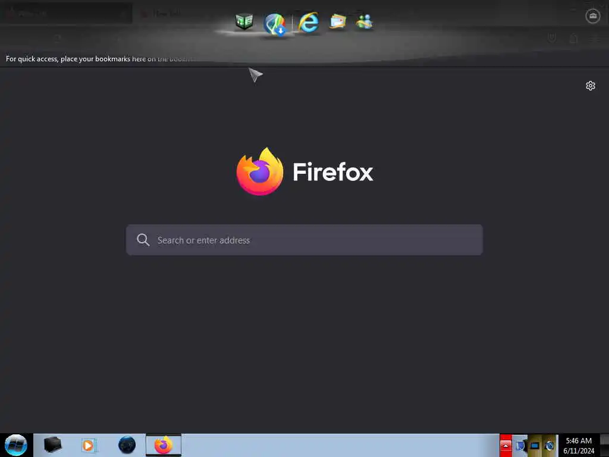The width and height of the screenshot is (609, 457).
Task: Show hidden tray icons arrow
Action: [x=506, y=445]
